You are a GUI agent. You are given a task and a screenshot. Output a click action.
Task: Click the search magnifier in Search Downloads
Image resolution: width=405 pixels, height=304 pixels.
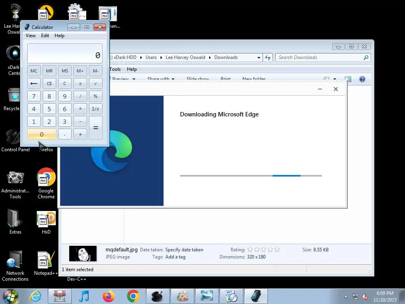click(366, 57)
